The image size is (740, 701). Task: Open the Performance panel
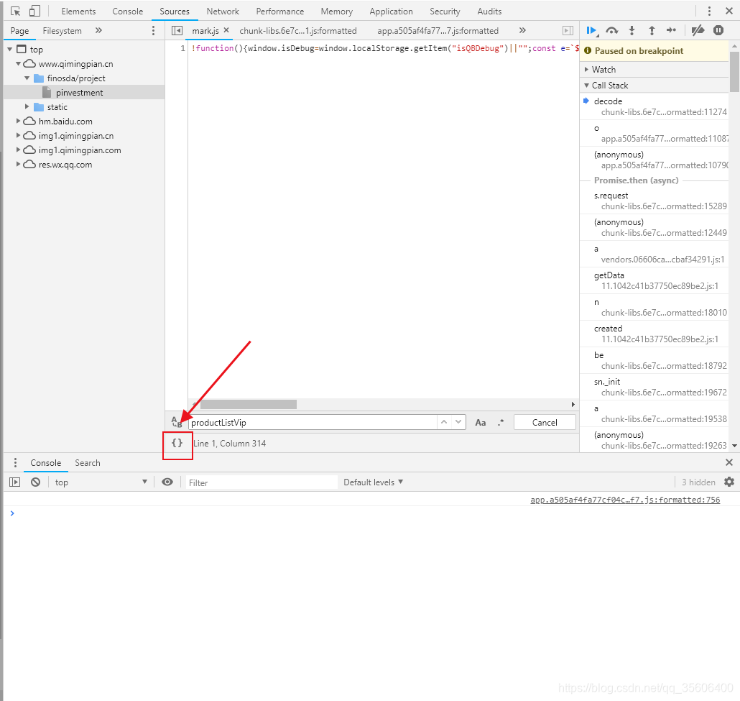pos(280,12)
